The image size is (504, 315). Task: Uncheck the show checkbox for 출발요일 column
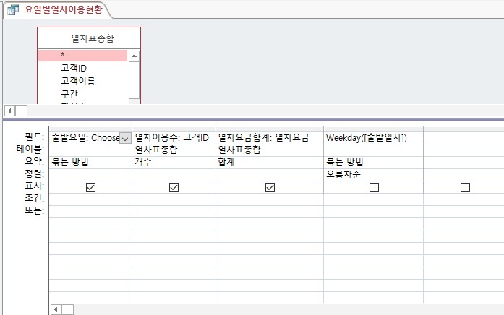[x=90, y=187]
